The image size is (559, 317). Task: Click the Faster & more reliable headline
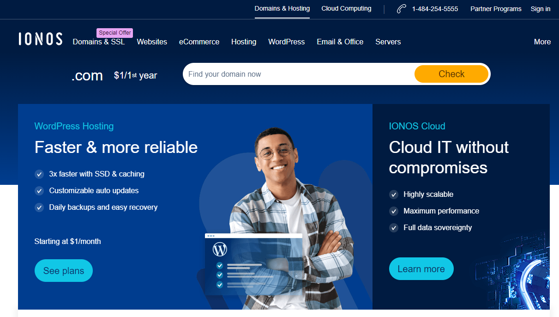[x=116, y=147]
